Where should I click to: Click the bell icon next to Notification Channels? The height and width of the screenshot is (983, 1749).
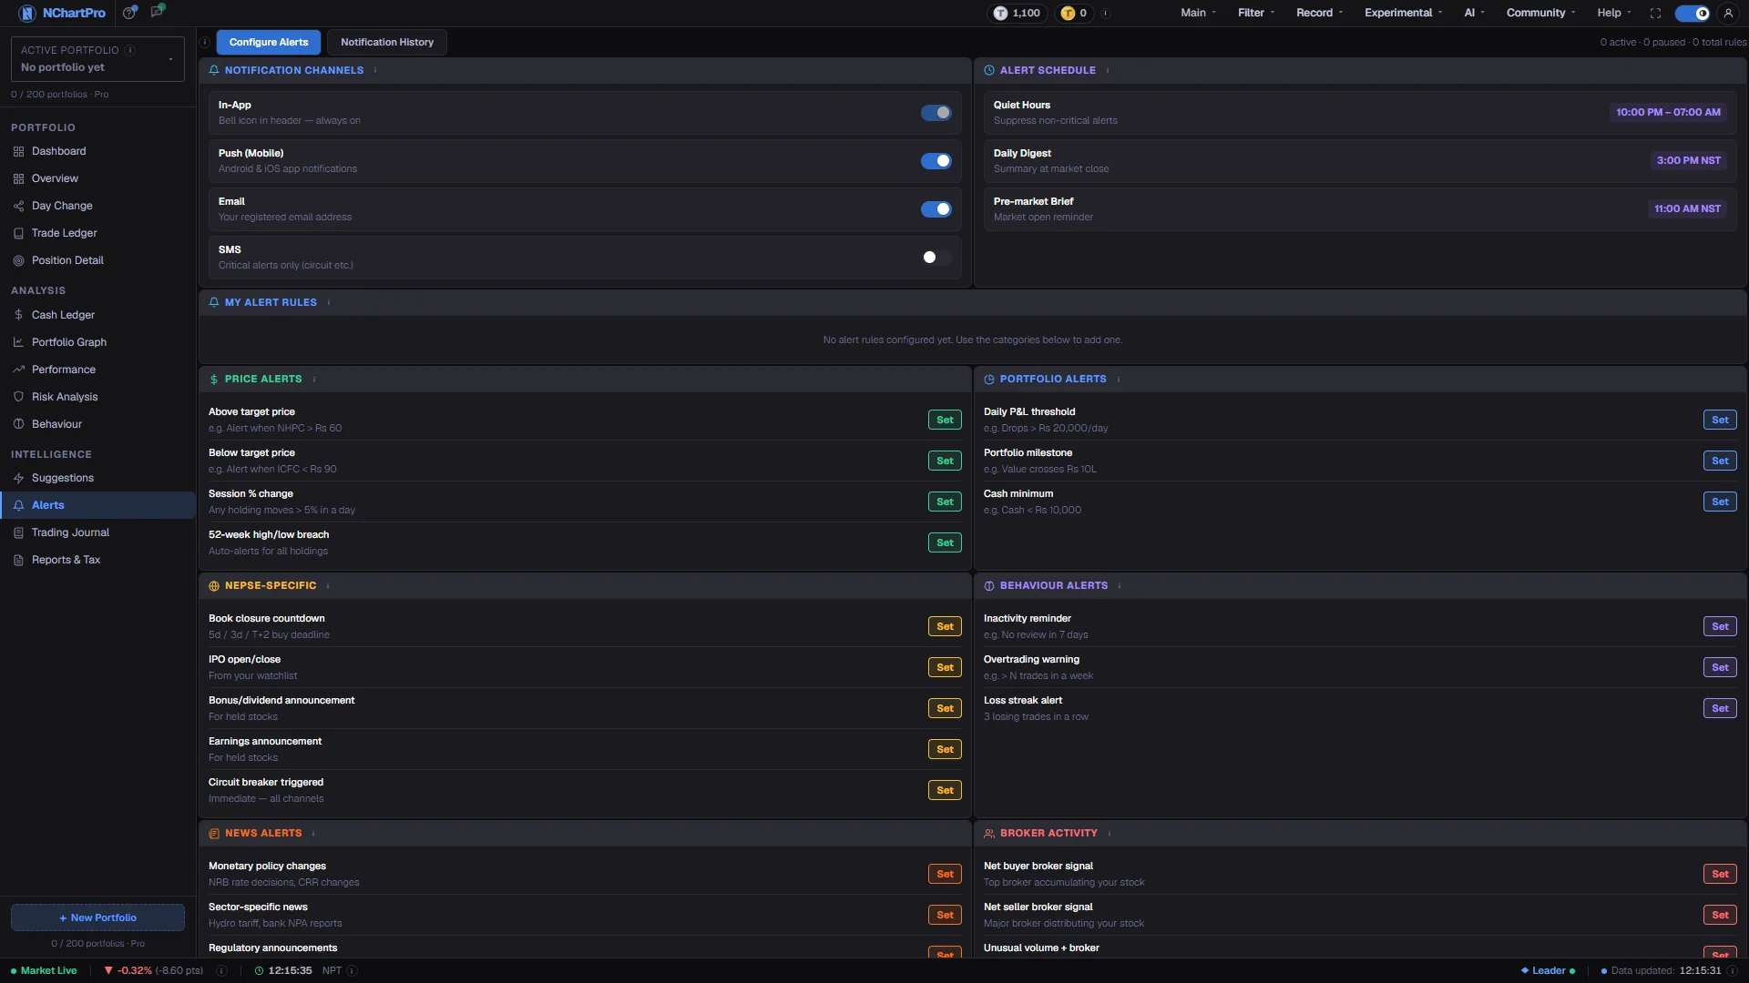click(214, 70)
